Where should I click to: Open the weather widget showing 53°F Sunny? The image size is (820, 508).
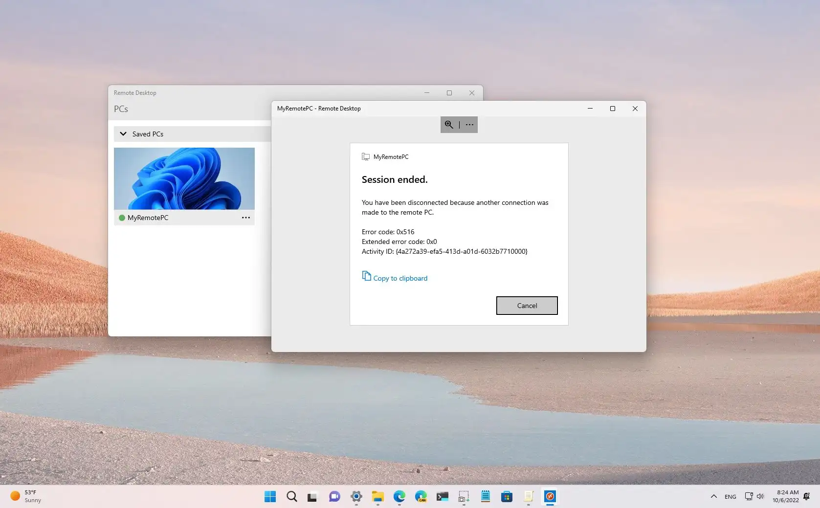(24, 496)
